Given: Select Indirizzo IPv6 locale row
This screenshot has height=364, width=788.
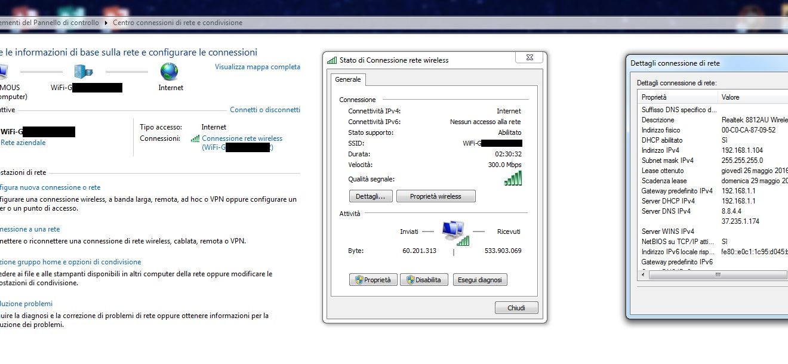Looking at the screenshot, I should 713,252.
